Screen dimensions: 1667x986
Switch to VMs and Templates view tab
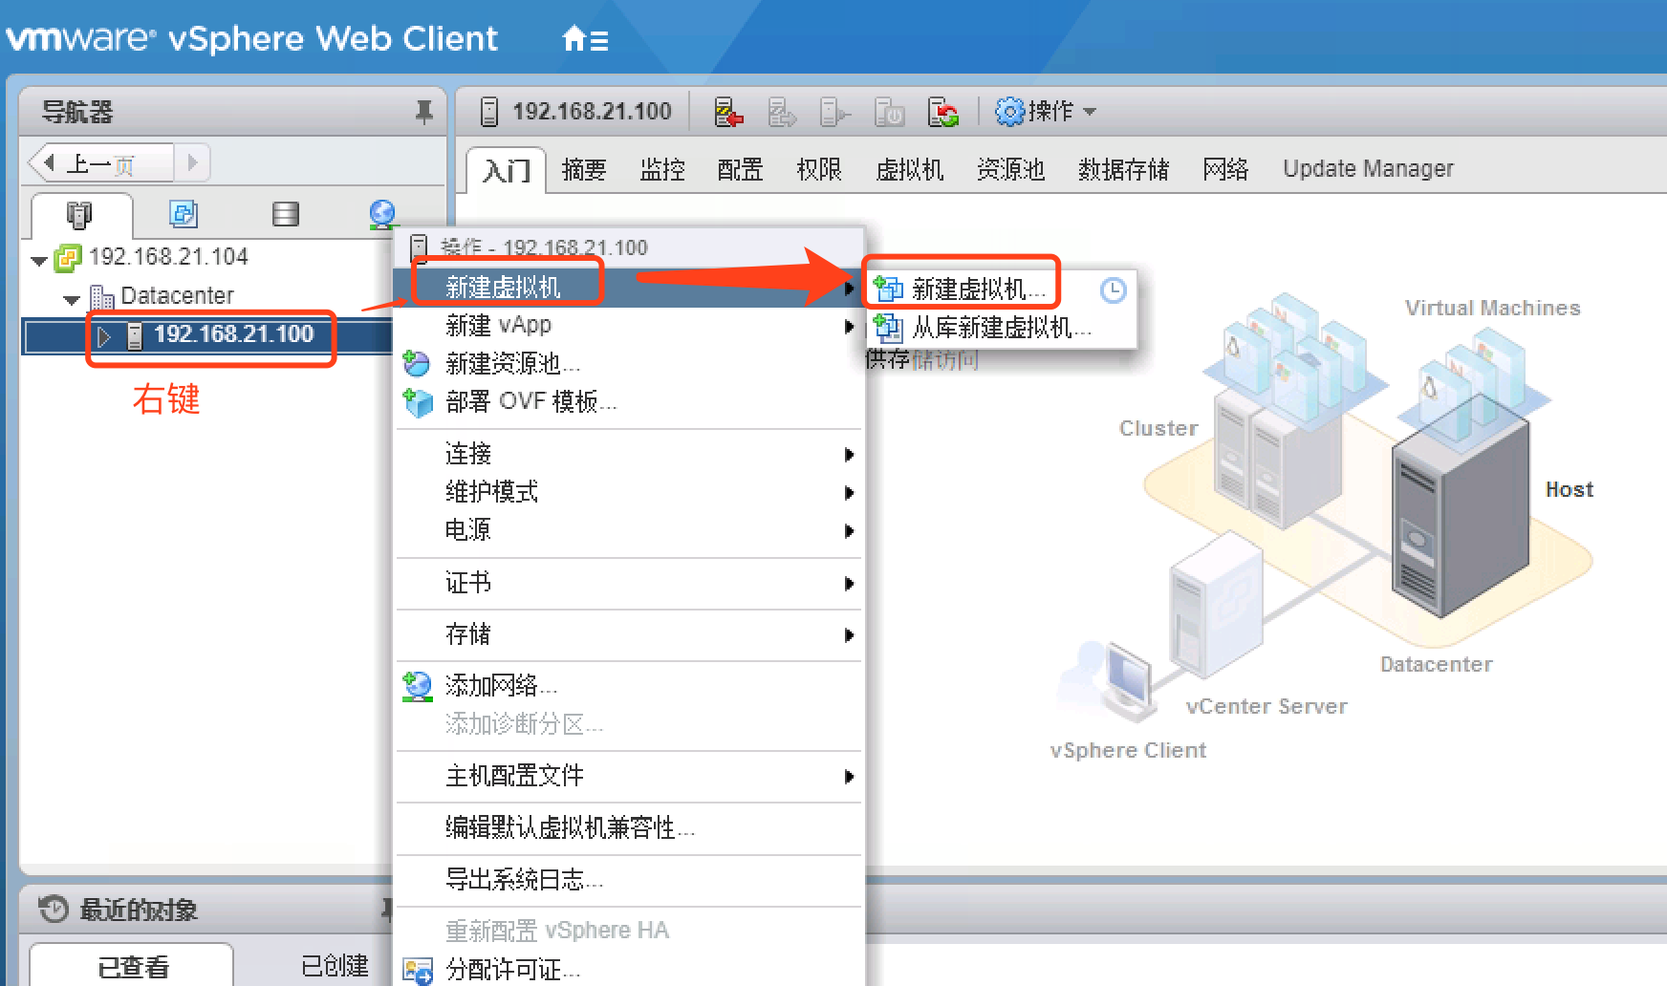coord(183,214)
